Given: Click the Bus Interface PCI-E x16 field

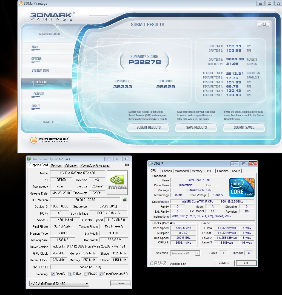Looking at the screenshot, I should coord(109,213).
